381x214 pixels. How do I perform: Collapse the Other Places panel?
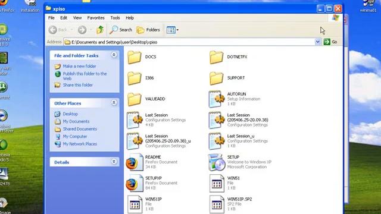(x=114, y=103)
